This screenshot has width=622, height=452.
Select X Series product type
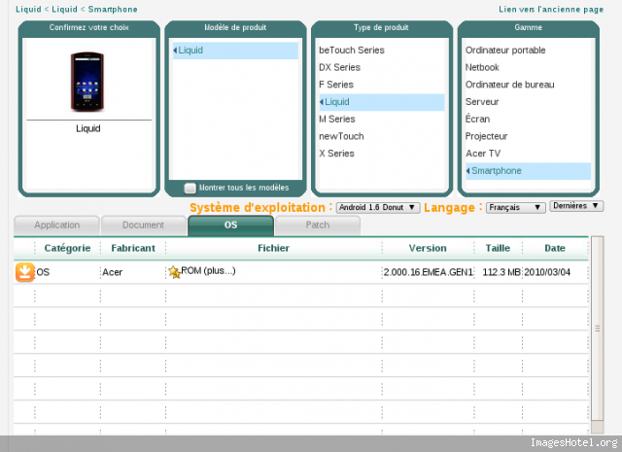coord(336,154)
